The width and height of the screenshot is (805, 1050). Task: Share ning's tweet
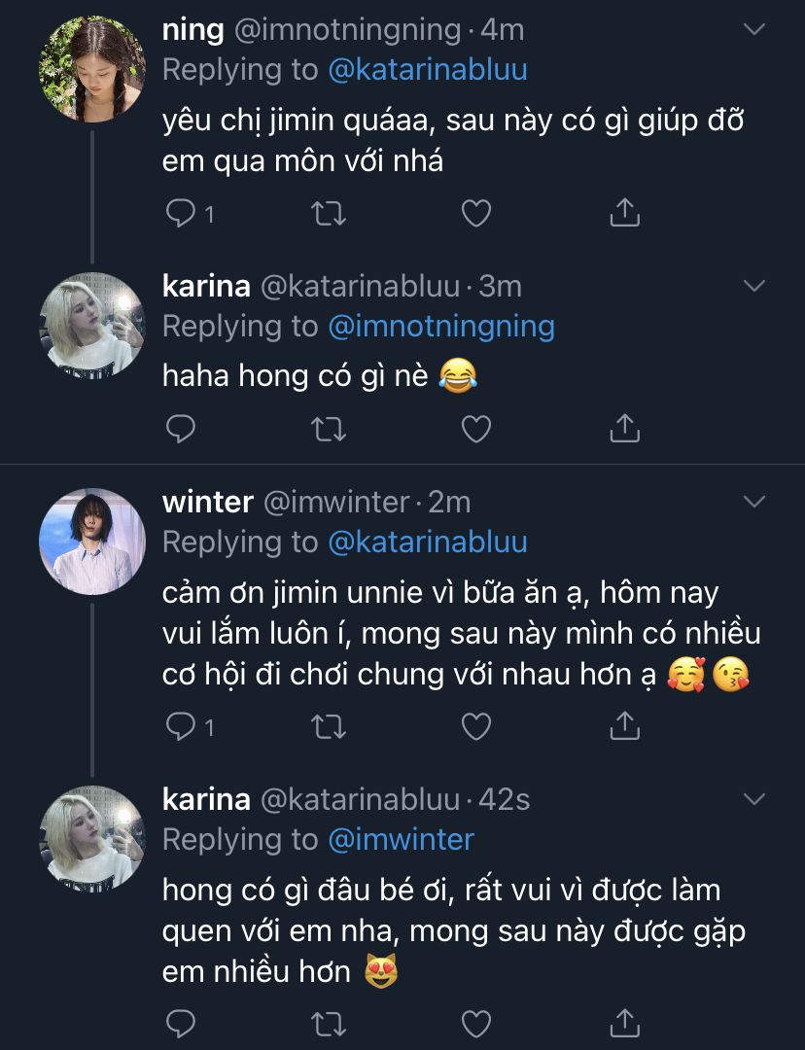pyautogui.click(x=623, y=213)
